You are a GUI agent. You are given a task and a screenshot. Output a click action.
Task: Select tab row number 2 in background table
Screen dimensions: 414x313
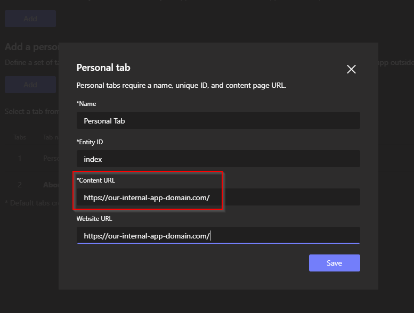tap(20, 185)
